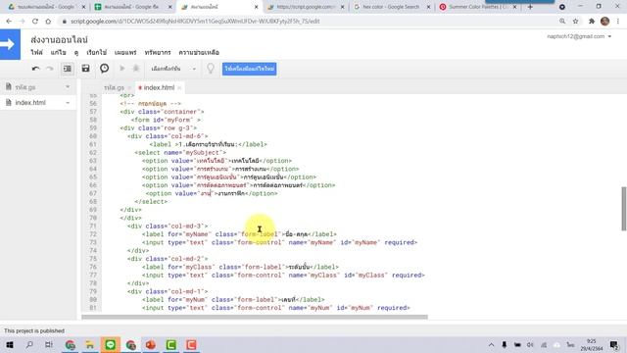The image size is (627, 353).
Task: Click line number 67 in gutter
Action: coord(93,193)
